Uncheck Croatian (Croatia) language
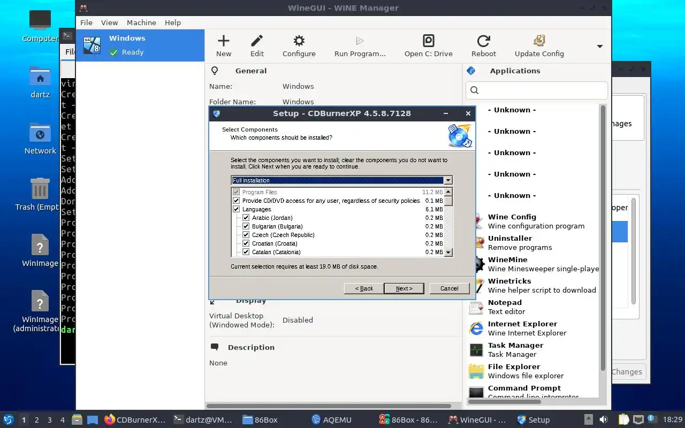The image size is (685, 428). click(x=246, y=243)
